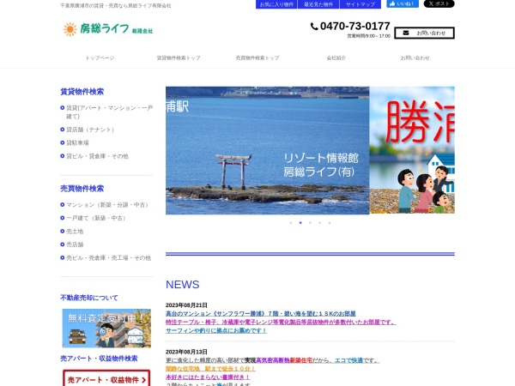Click the 売アパート・収益物件検索 heading
The width and height of the screenshot is (515, 386).
[x=99, y=359]
